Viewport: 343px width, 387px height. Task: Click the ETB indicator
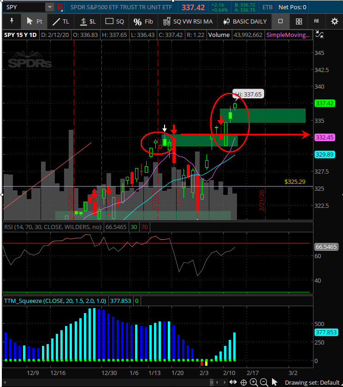click(267, 7)
